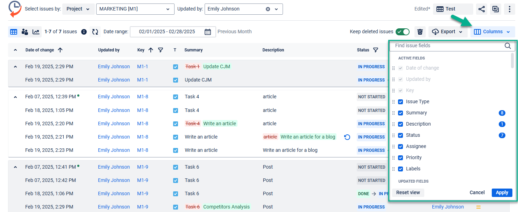The height and width of the screenshot is (212, 518).
Task: Open the Project selection dropdown
Action: point(78,9)
